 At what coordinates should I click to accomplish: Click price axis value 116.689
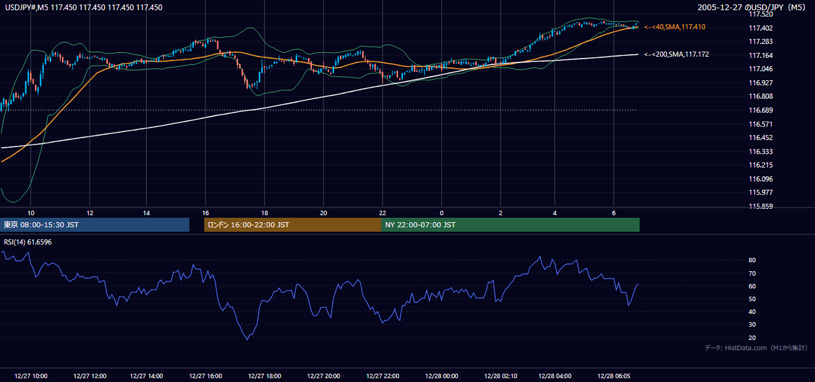tap(761, 110)
